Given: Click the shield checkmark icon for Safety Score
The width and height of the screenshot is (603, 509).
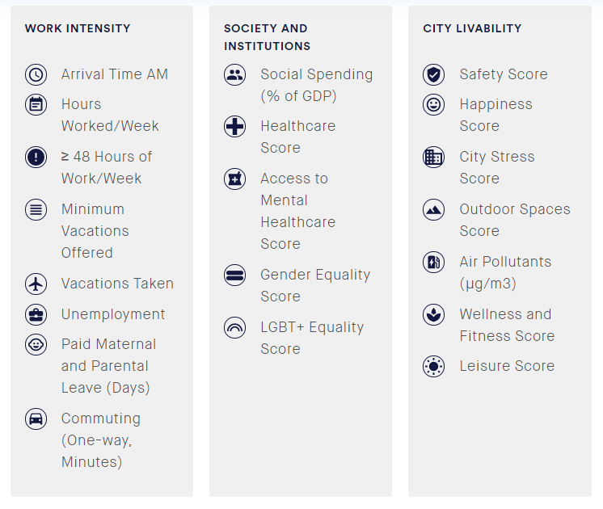Looking at the screenshot, I should 434,74.
